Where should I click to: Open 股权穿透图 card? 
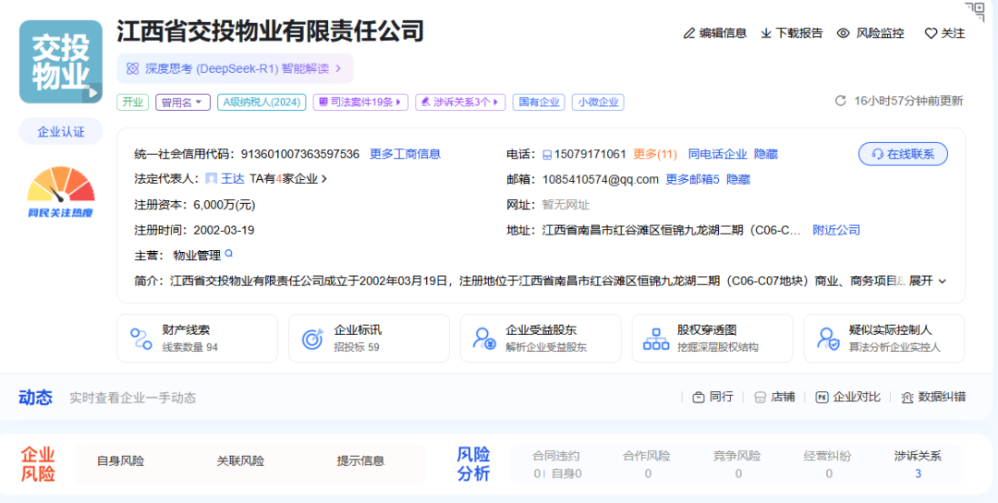pos(712,339)
